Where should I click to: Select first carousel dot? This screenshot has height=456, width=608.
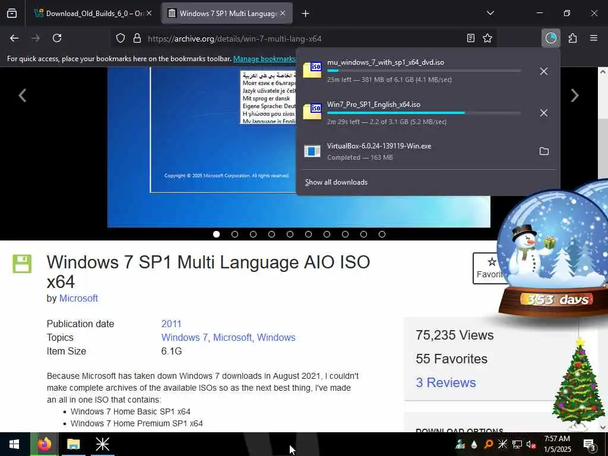coord(216,234)
